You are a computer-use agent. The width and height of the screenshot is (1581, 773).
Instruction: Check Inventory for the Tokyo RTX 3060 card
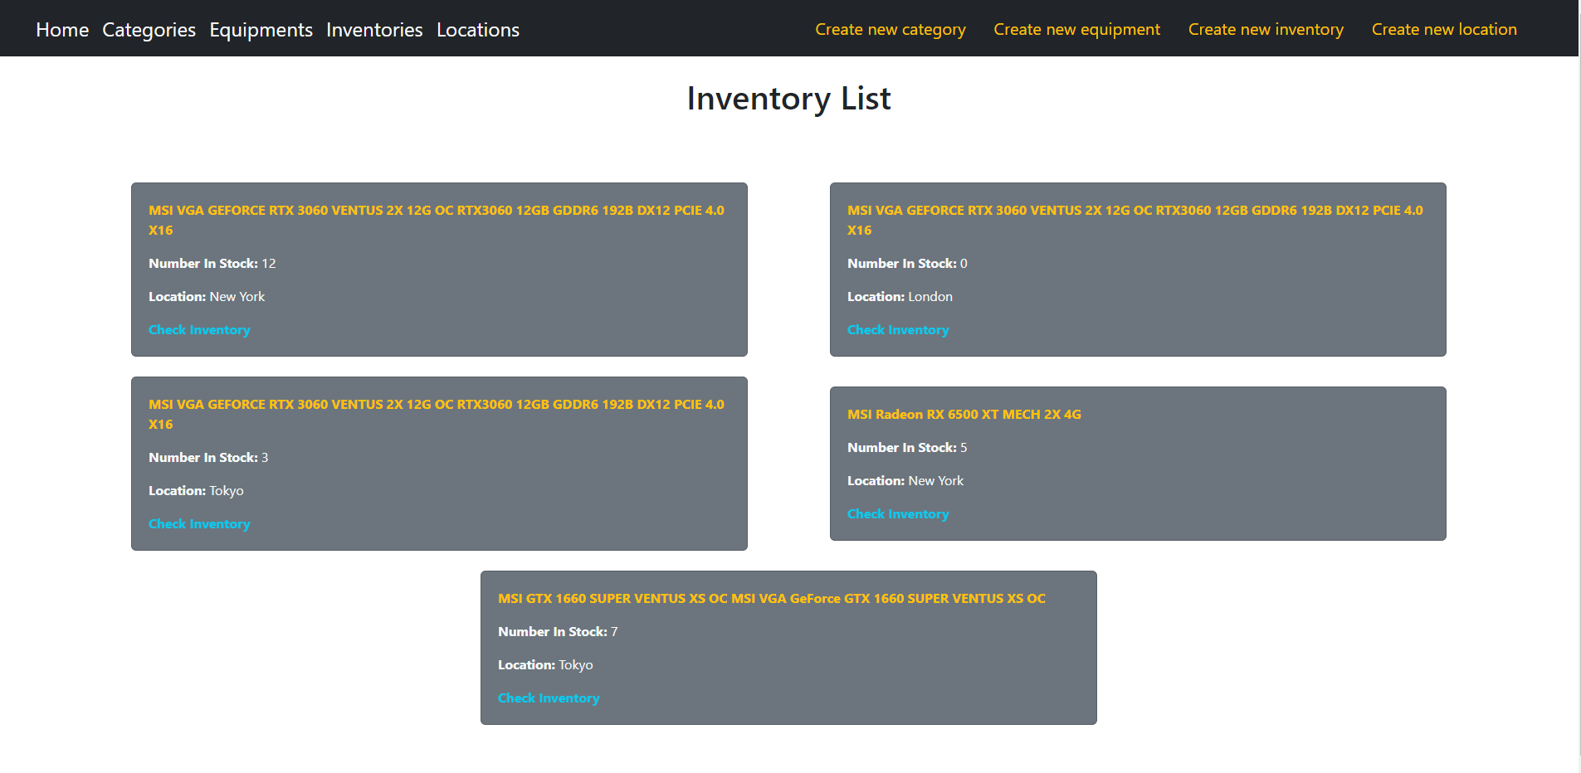click(199, 523)
